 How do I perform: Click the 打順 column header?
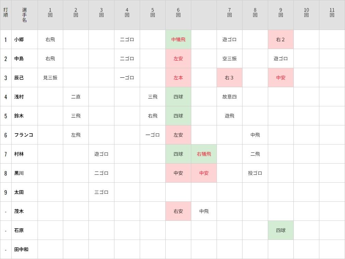(6, 13)
